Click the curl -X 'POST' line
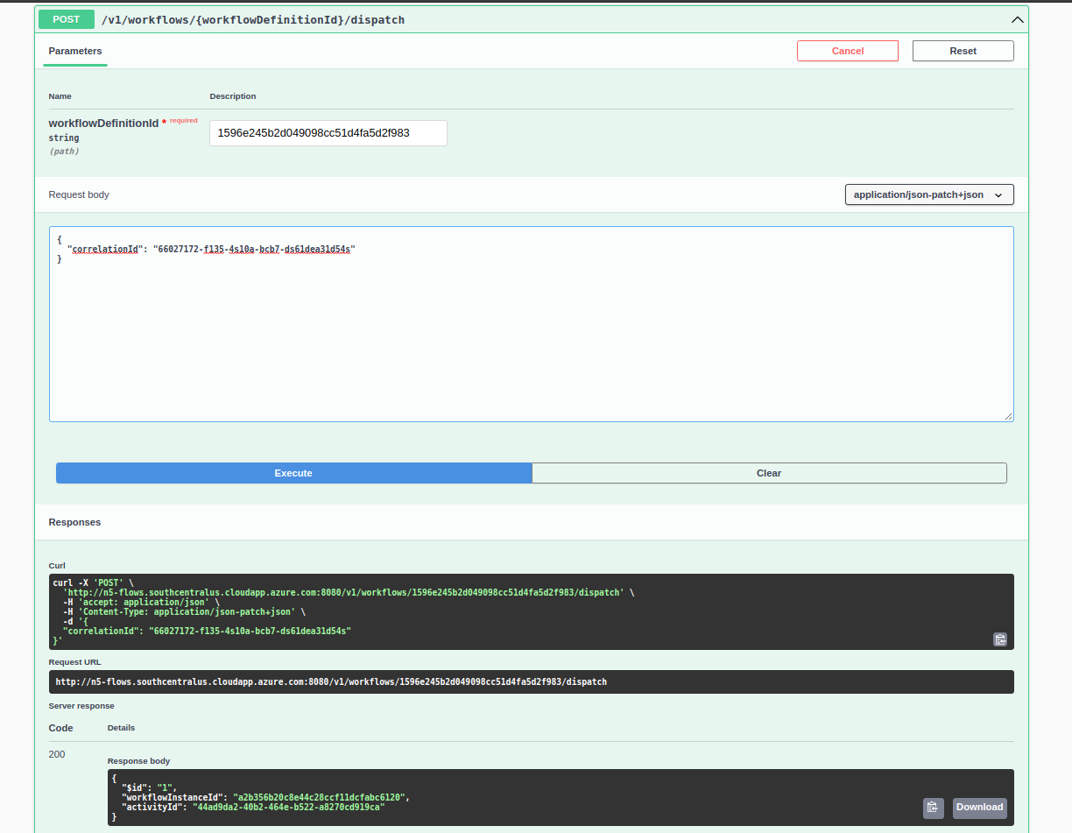 (x=94, y=582)
